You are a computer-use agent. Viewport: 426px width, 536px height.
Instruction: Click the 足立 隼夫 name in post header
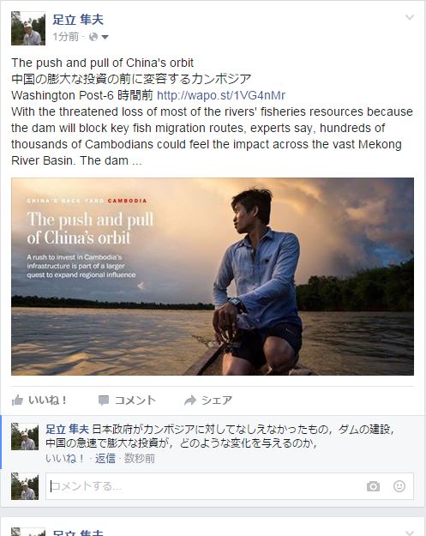(x=78, y=20)
